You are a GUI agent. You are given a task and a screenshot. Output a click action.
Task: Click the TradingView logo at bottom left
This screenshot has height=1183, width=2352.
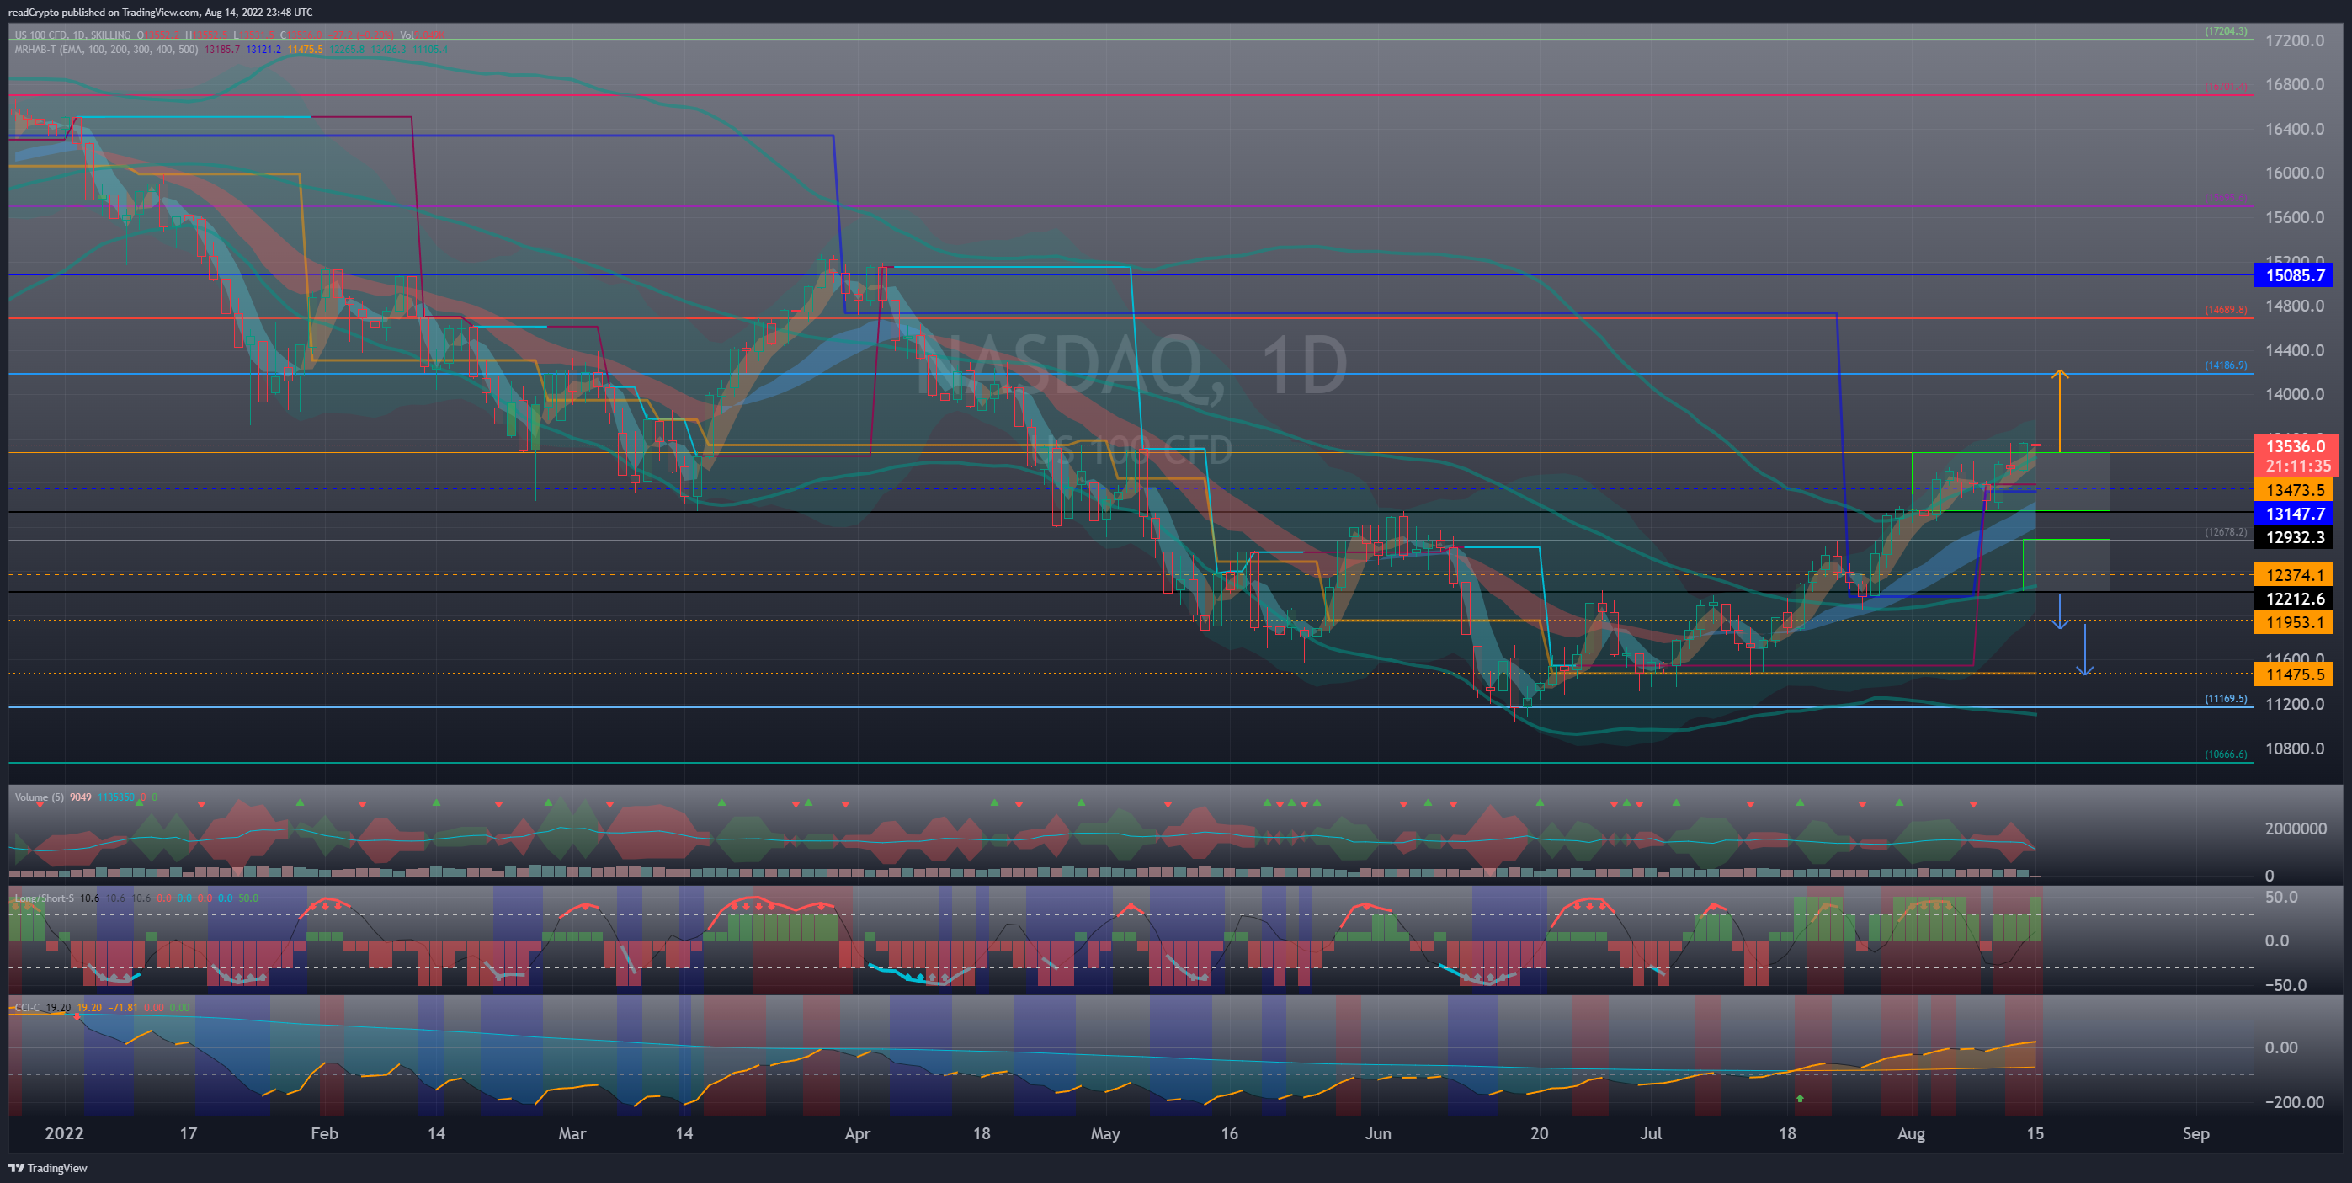47,1168
